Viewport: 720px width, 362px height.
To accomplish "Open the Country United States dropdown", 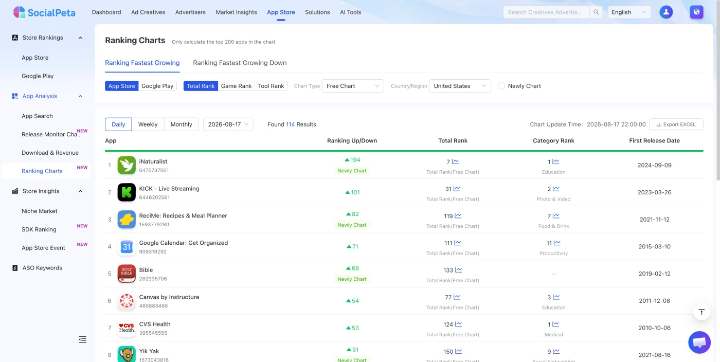I will pyautogui.click(x=460, y=86).
